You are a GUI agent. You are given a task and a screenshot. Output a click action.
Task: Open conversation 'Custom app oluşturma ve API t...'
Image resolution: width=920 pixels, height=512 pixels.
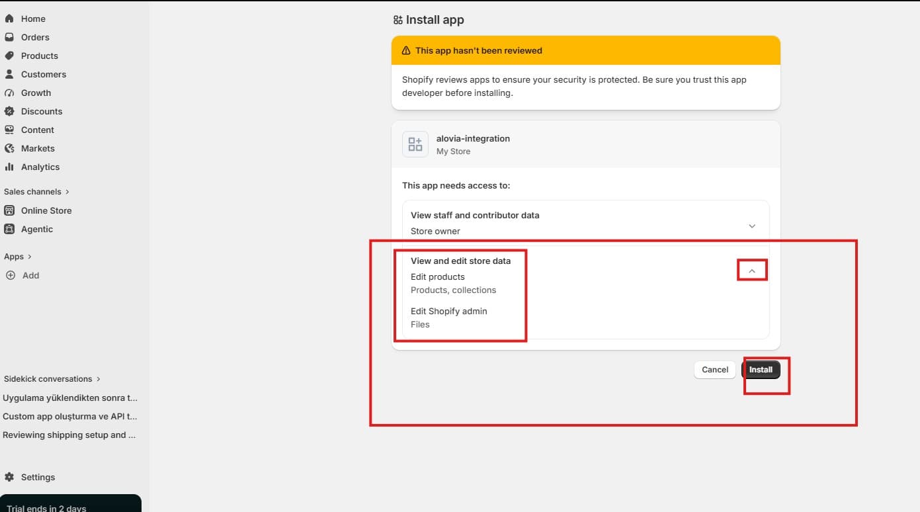pos(70,417)
